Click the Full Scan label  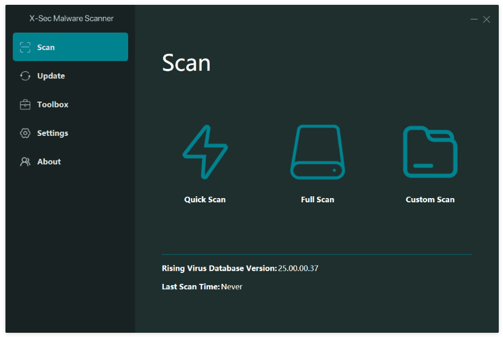coord(317,199)
